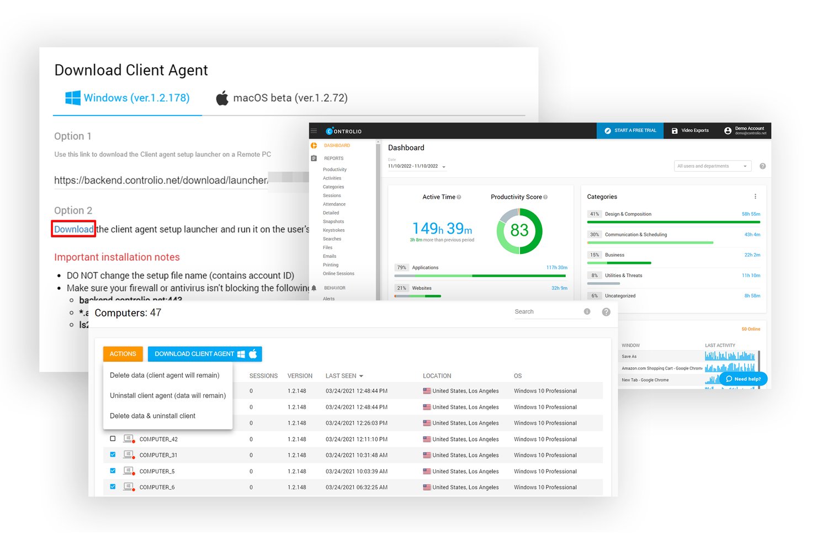Screen dimensions: 817x545
Task: Click the computer icon for COMPUTER_31
Action: tap(129, 455)
